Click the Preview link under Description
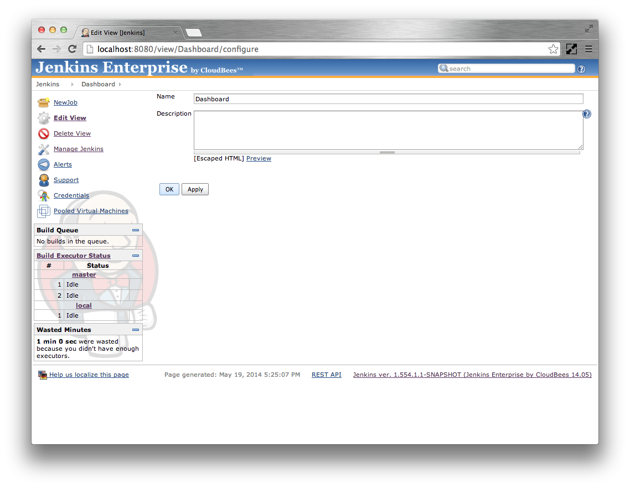630x488 pixels. point(259,158)
